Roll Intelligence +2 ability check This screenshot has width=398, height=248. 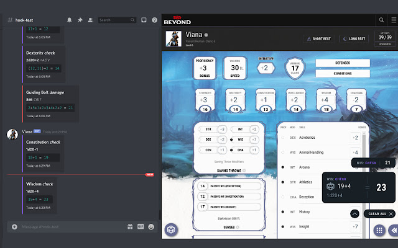pyautogui.click(x=296, y=100)
